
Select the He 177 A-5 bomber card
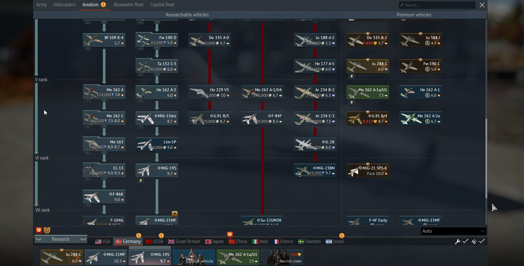[x=315, y=67]
